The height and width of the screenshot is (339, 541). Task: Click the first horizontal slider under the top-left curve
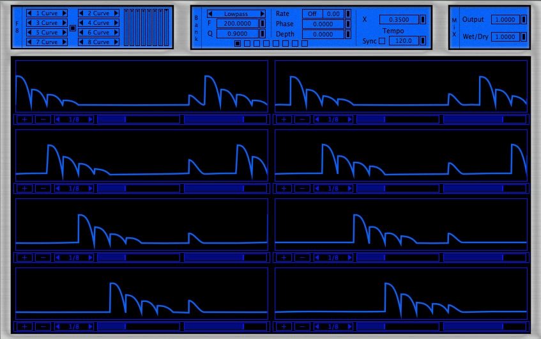pos(139,120)
